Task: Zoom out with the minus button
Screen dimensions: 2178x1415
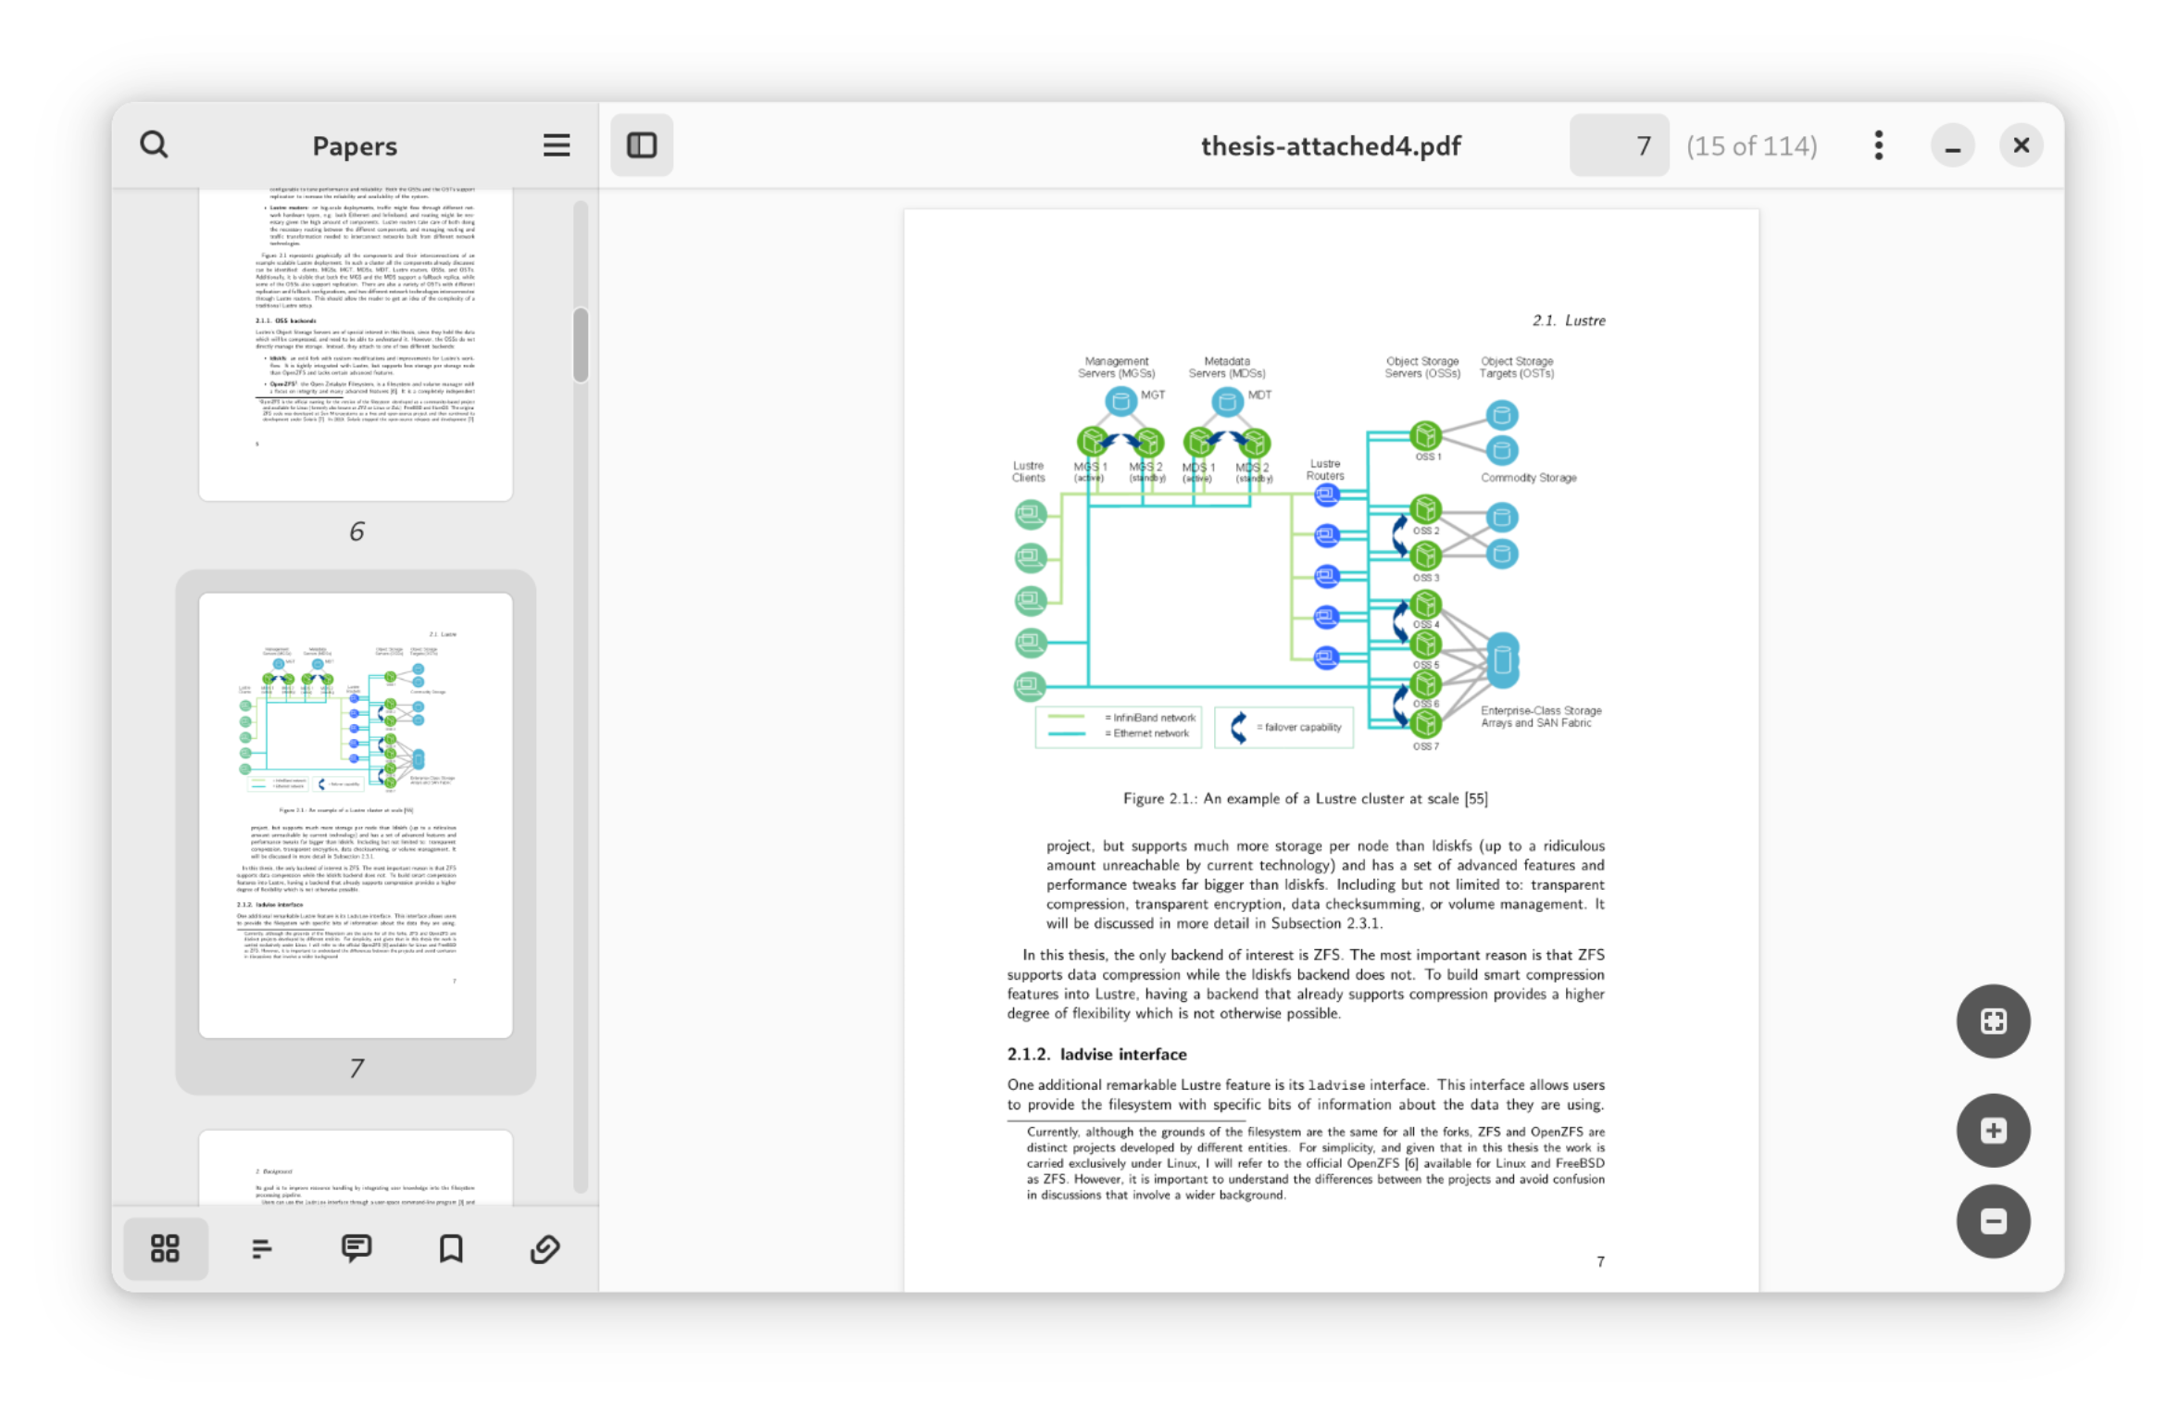Action: (x=1992, y=1221)
